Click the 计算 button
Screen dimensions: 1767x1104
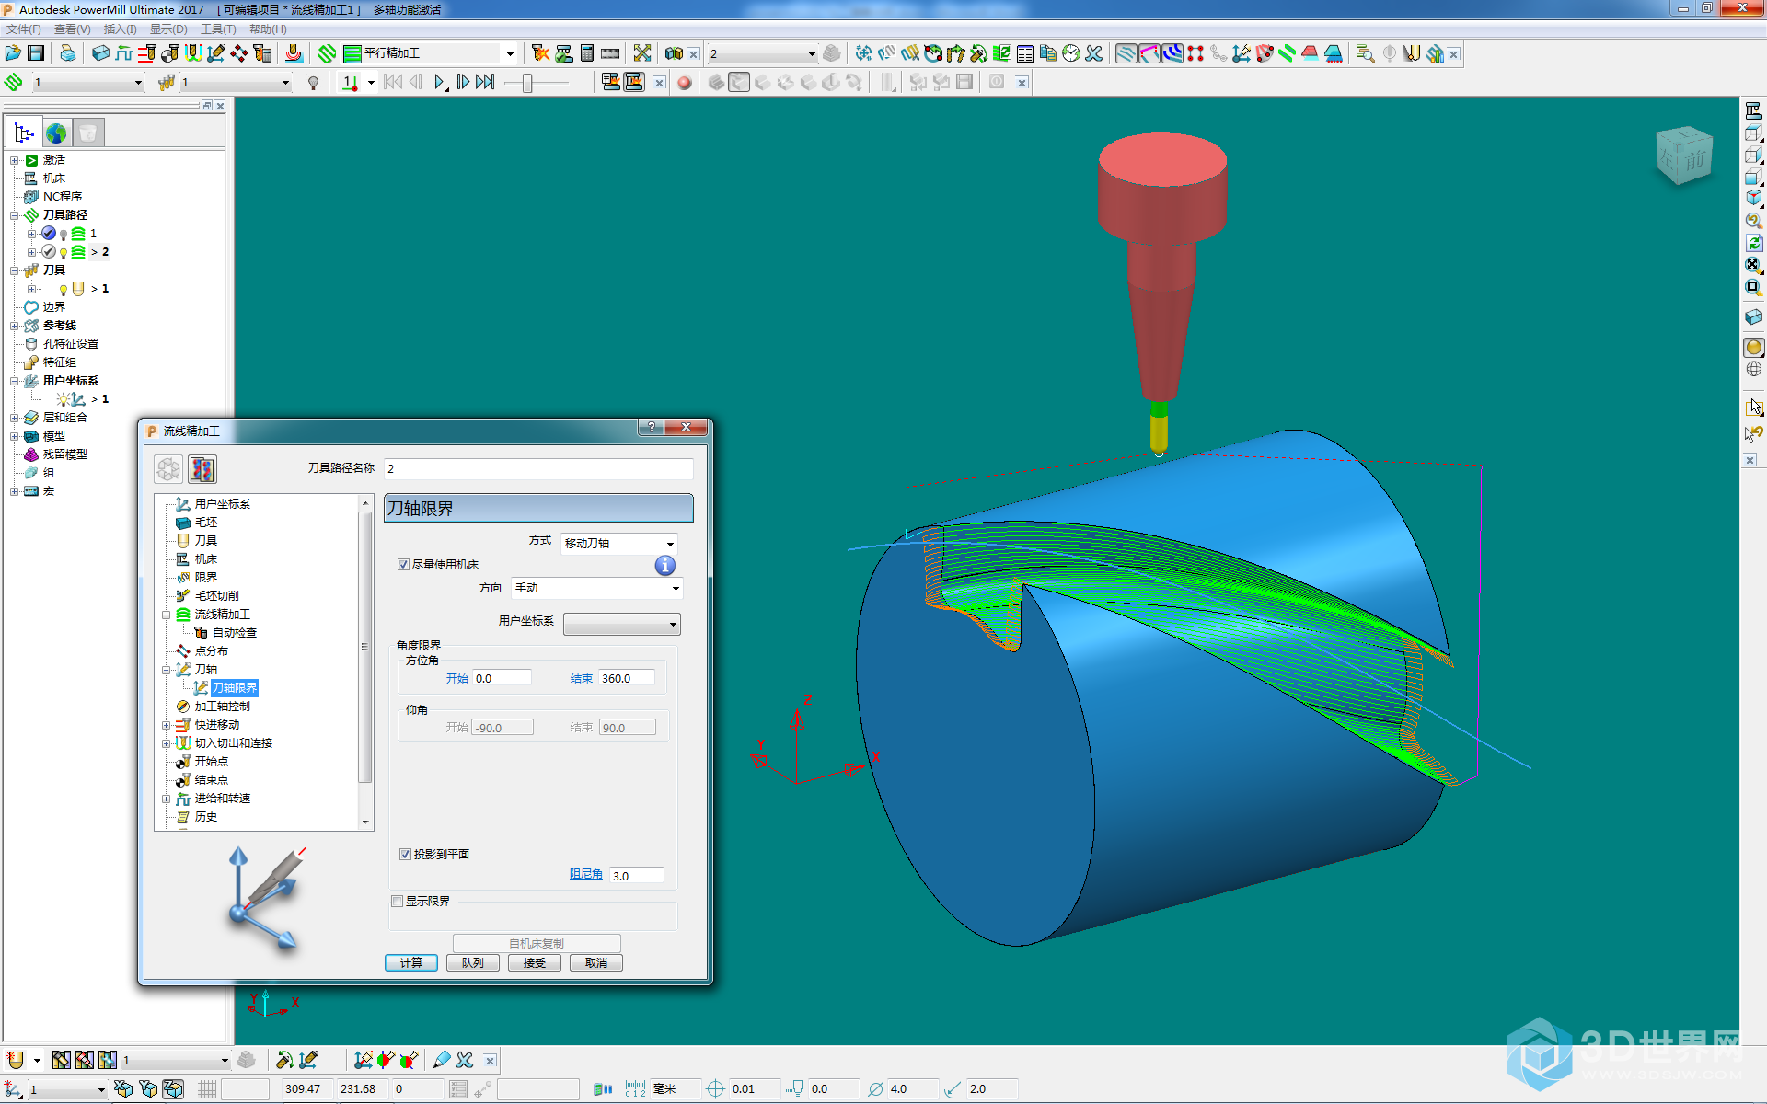click(411, 963)
